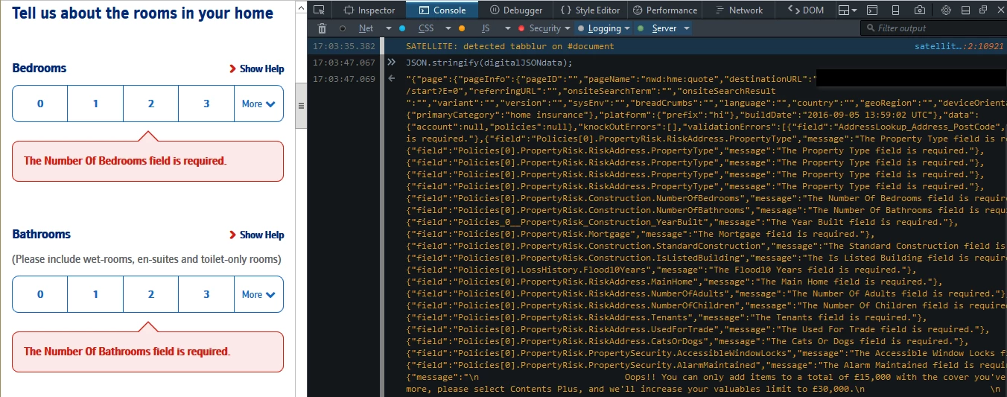Click the 'Tell us about the rooms in your home' heading
The height and width of the screenshot is (397, 1007).
click(142, 13)
